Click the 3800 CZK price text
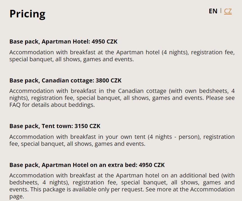 tap(108, 80)
